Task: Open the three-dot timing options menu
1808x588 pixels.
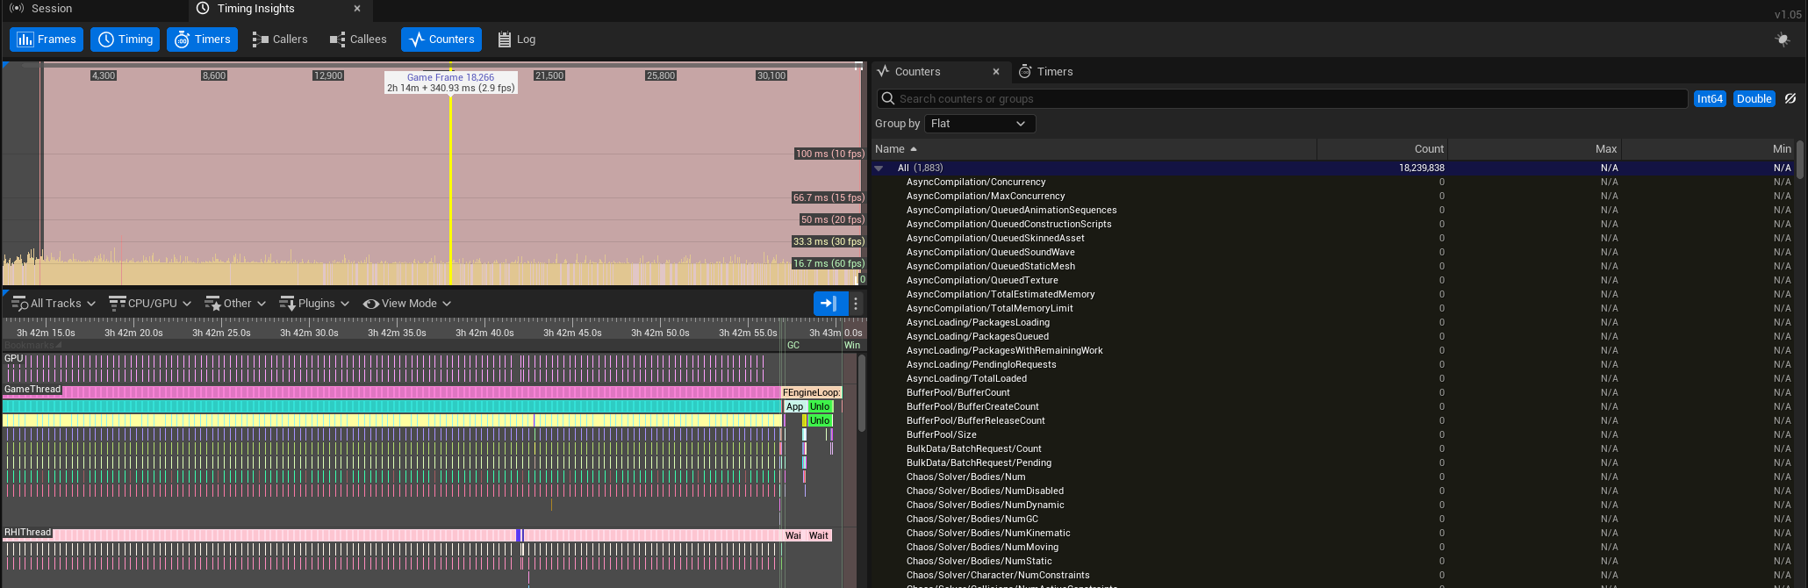Action: coord(856,304)
